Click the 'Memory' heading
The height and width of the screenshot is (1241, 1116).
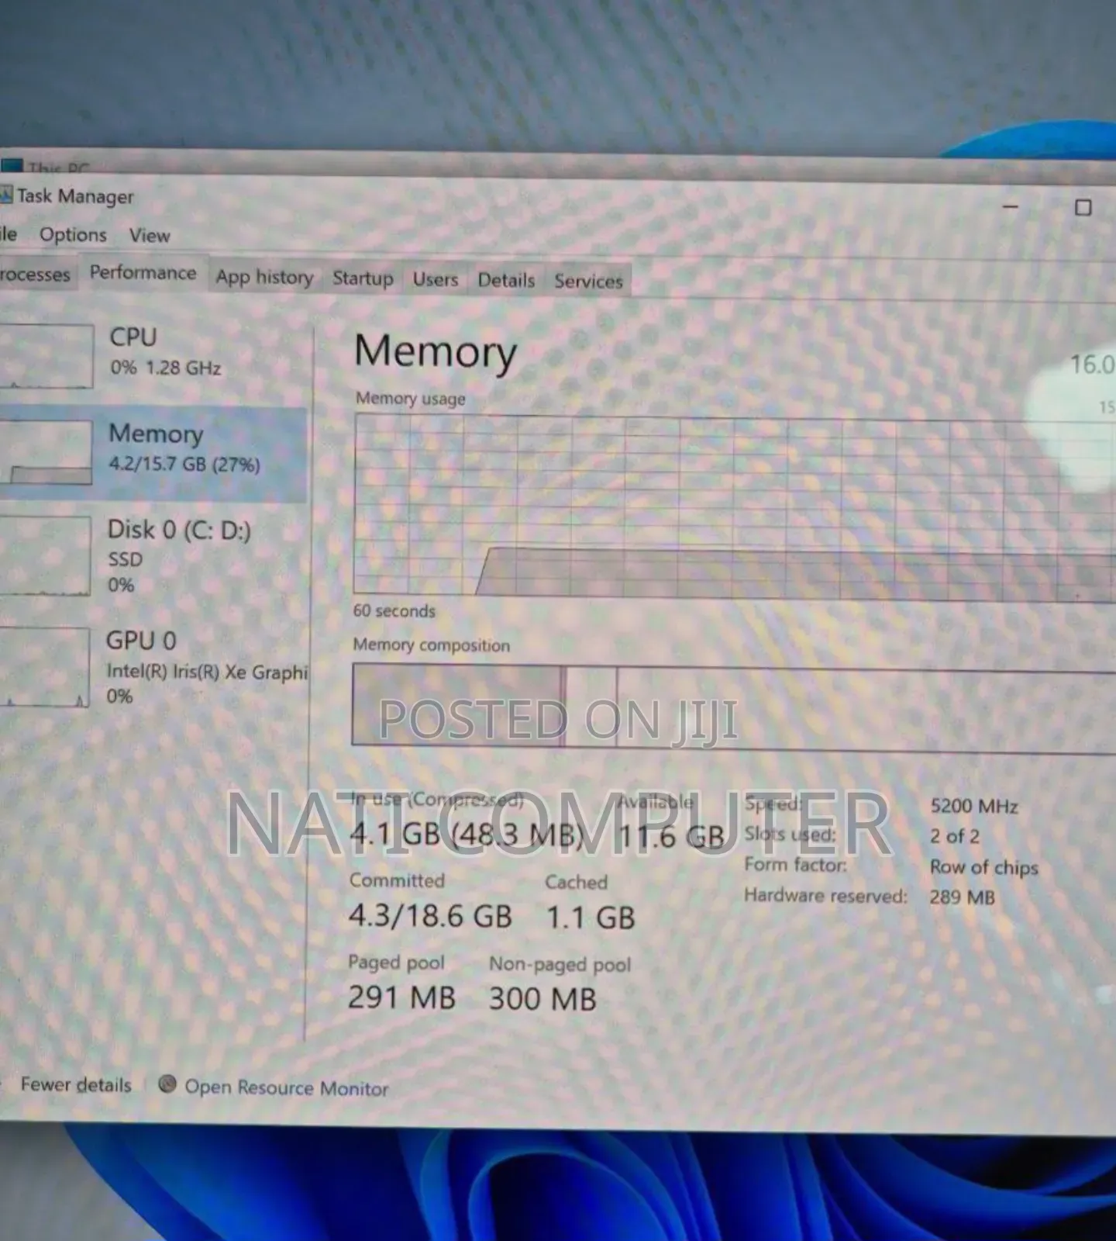pyautogui.click(x=436, y=352)
